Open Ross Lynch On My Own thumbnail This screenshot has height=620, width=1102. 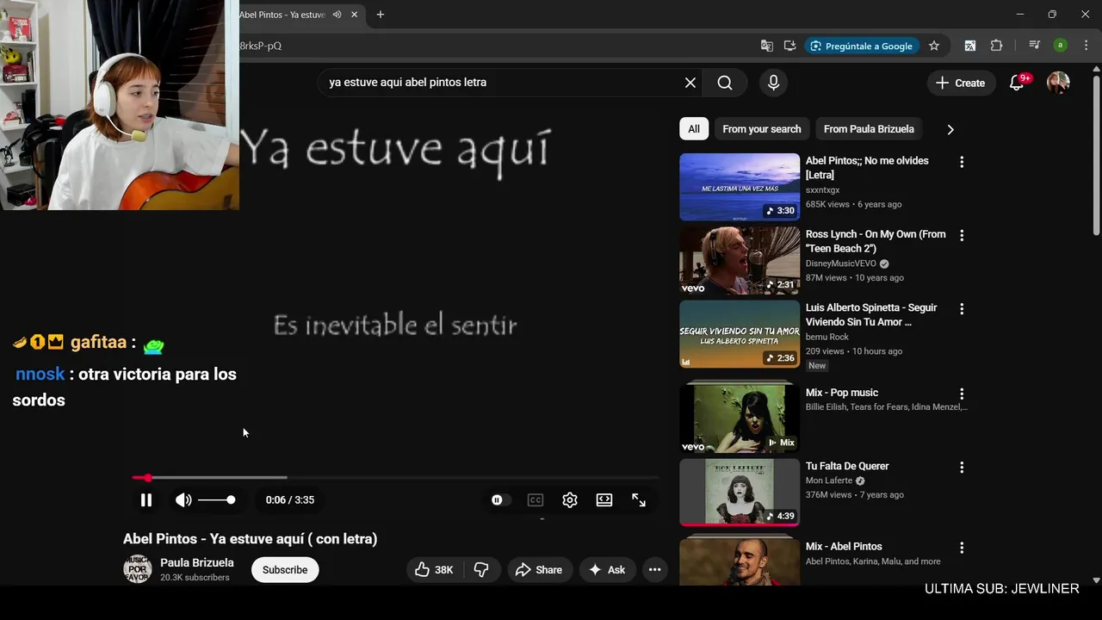click(740, 260)
